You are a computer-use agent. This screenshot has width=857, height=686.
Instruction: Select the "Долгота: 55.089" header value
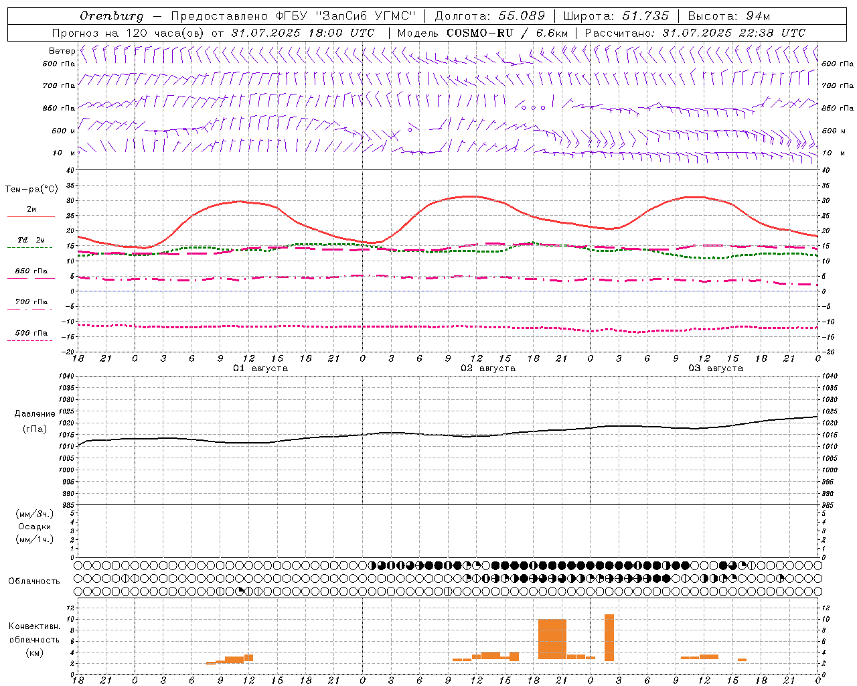pos(490,16)
